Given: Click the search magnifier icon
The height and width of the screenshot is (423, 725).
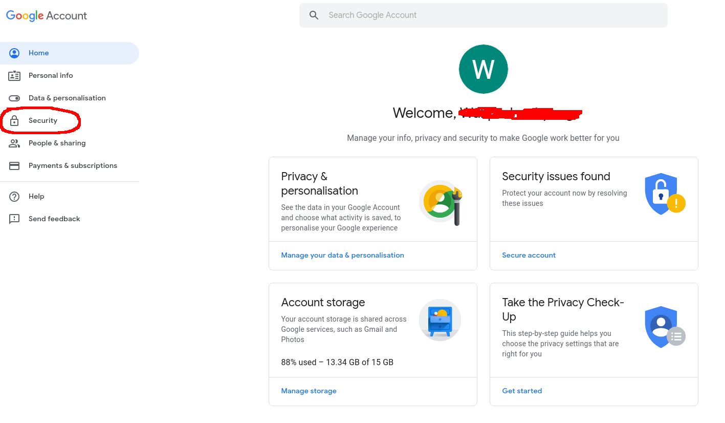Looking at the screenshot, I should [314, 15].
